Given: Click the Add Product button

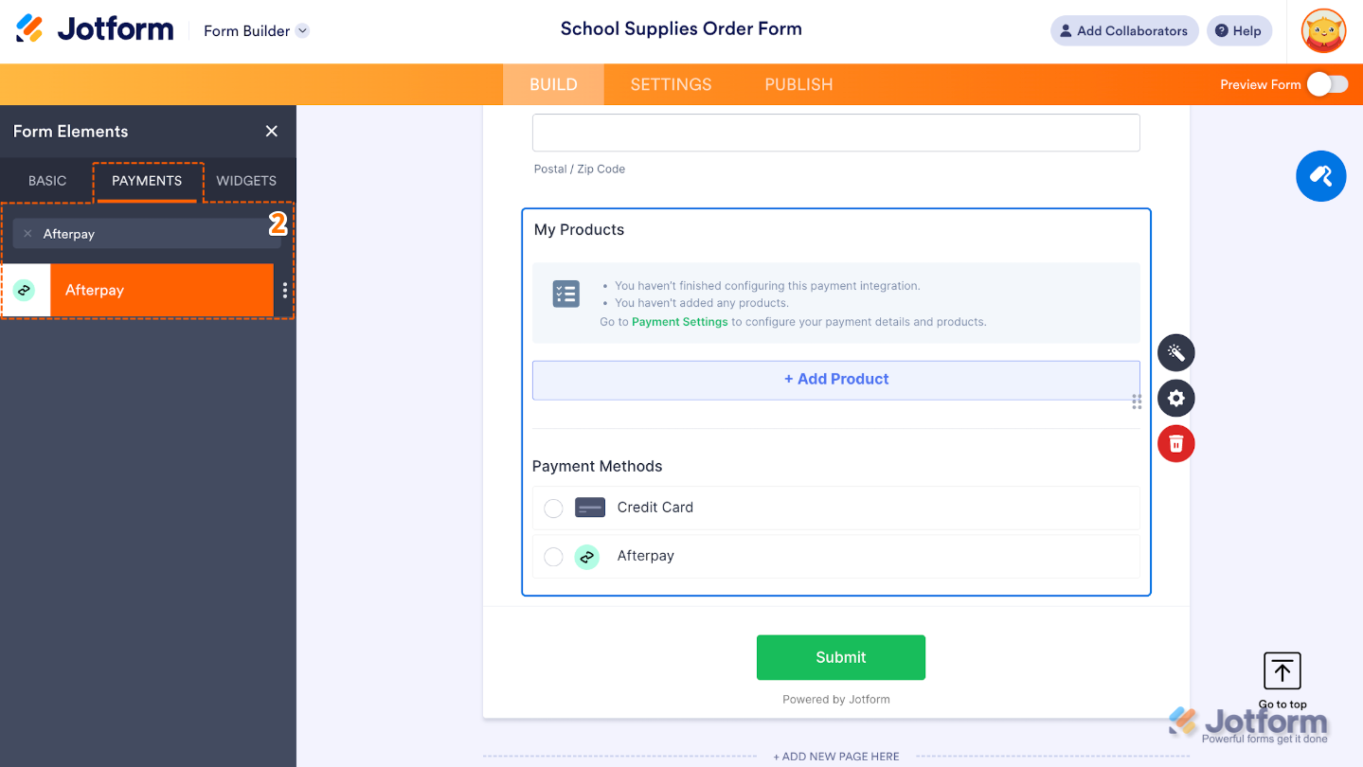Looking at the screenshot, I should [836, 379].
